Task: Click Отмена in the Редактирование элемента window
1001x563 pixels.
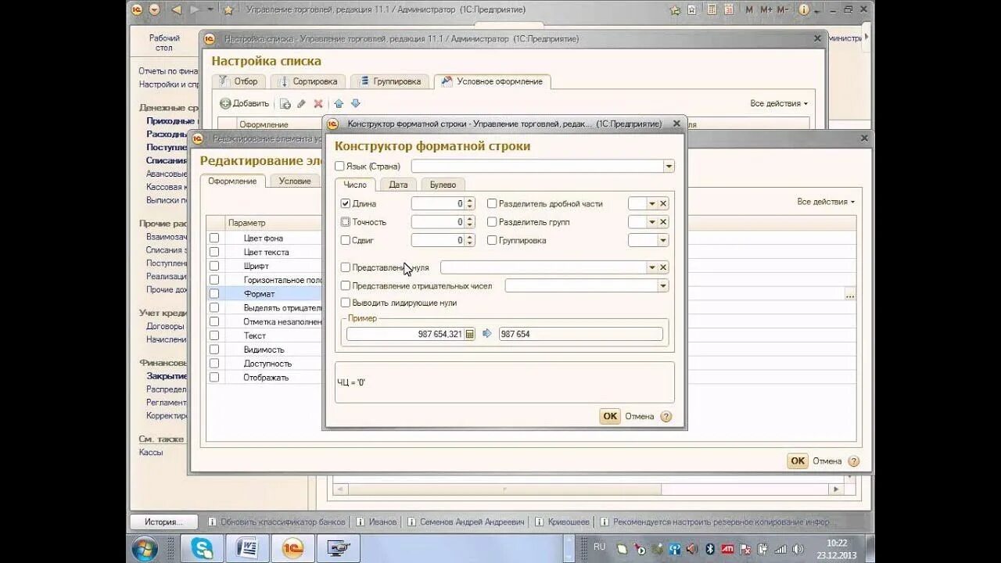Action: point(827,461)
